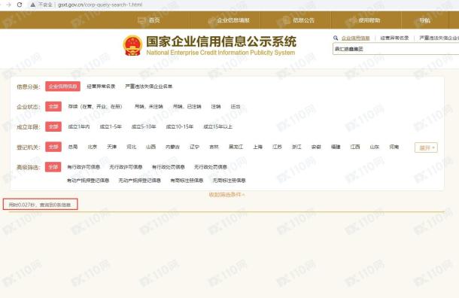Choose 山东 as the registration authority
Viewport: 459px width, 298px height.
(x=375, y=147)
